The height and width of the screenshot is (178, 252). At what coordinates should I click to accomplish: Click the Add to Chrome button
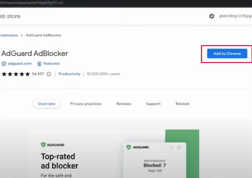[x=227, y=54]
